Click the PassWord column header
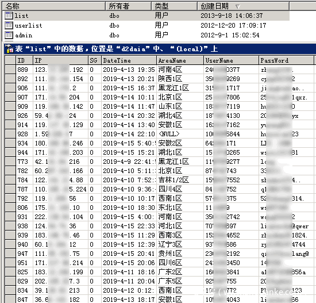 click(286, 60)
